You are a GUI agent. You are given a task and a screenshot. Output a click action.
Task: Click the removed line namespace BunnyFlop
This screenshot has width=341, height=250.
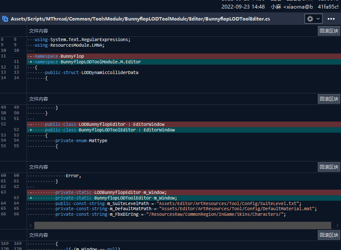tap(59, 56)
